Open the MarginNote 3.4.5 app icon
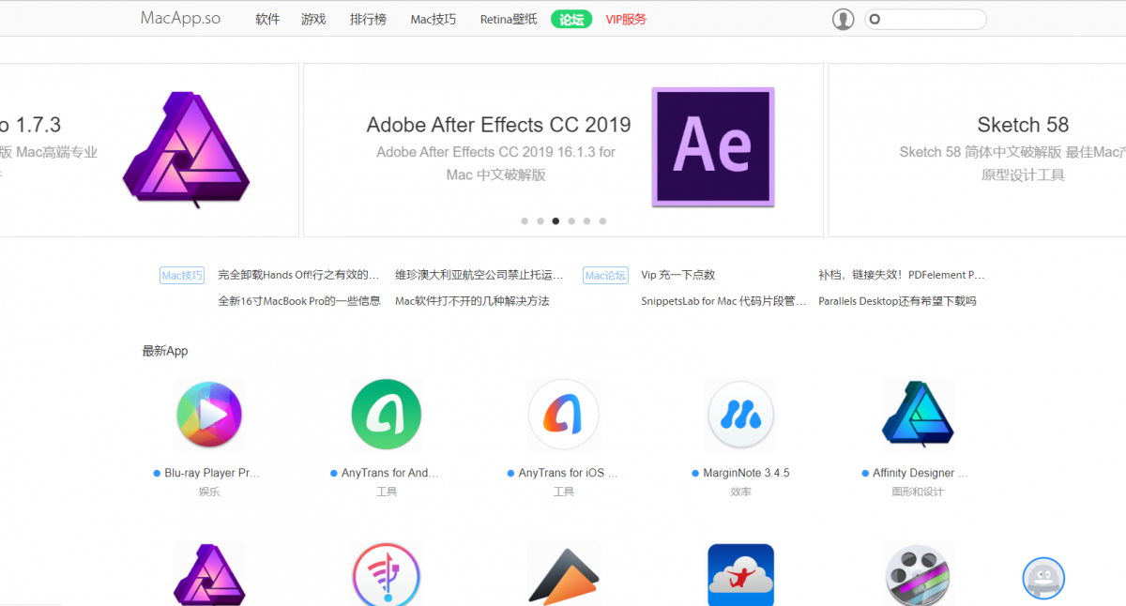Image resolution: width=1126 pixels, height=606 pixels. (x=740, y=416)
